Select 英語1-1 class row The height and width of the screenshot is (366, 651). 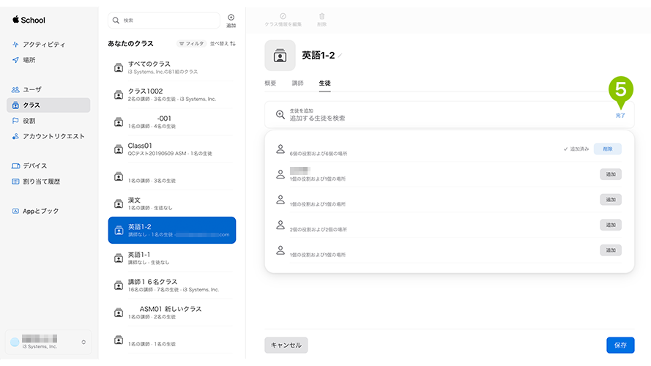[172, 258]
